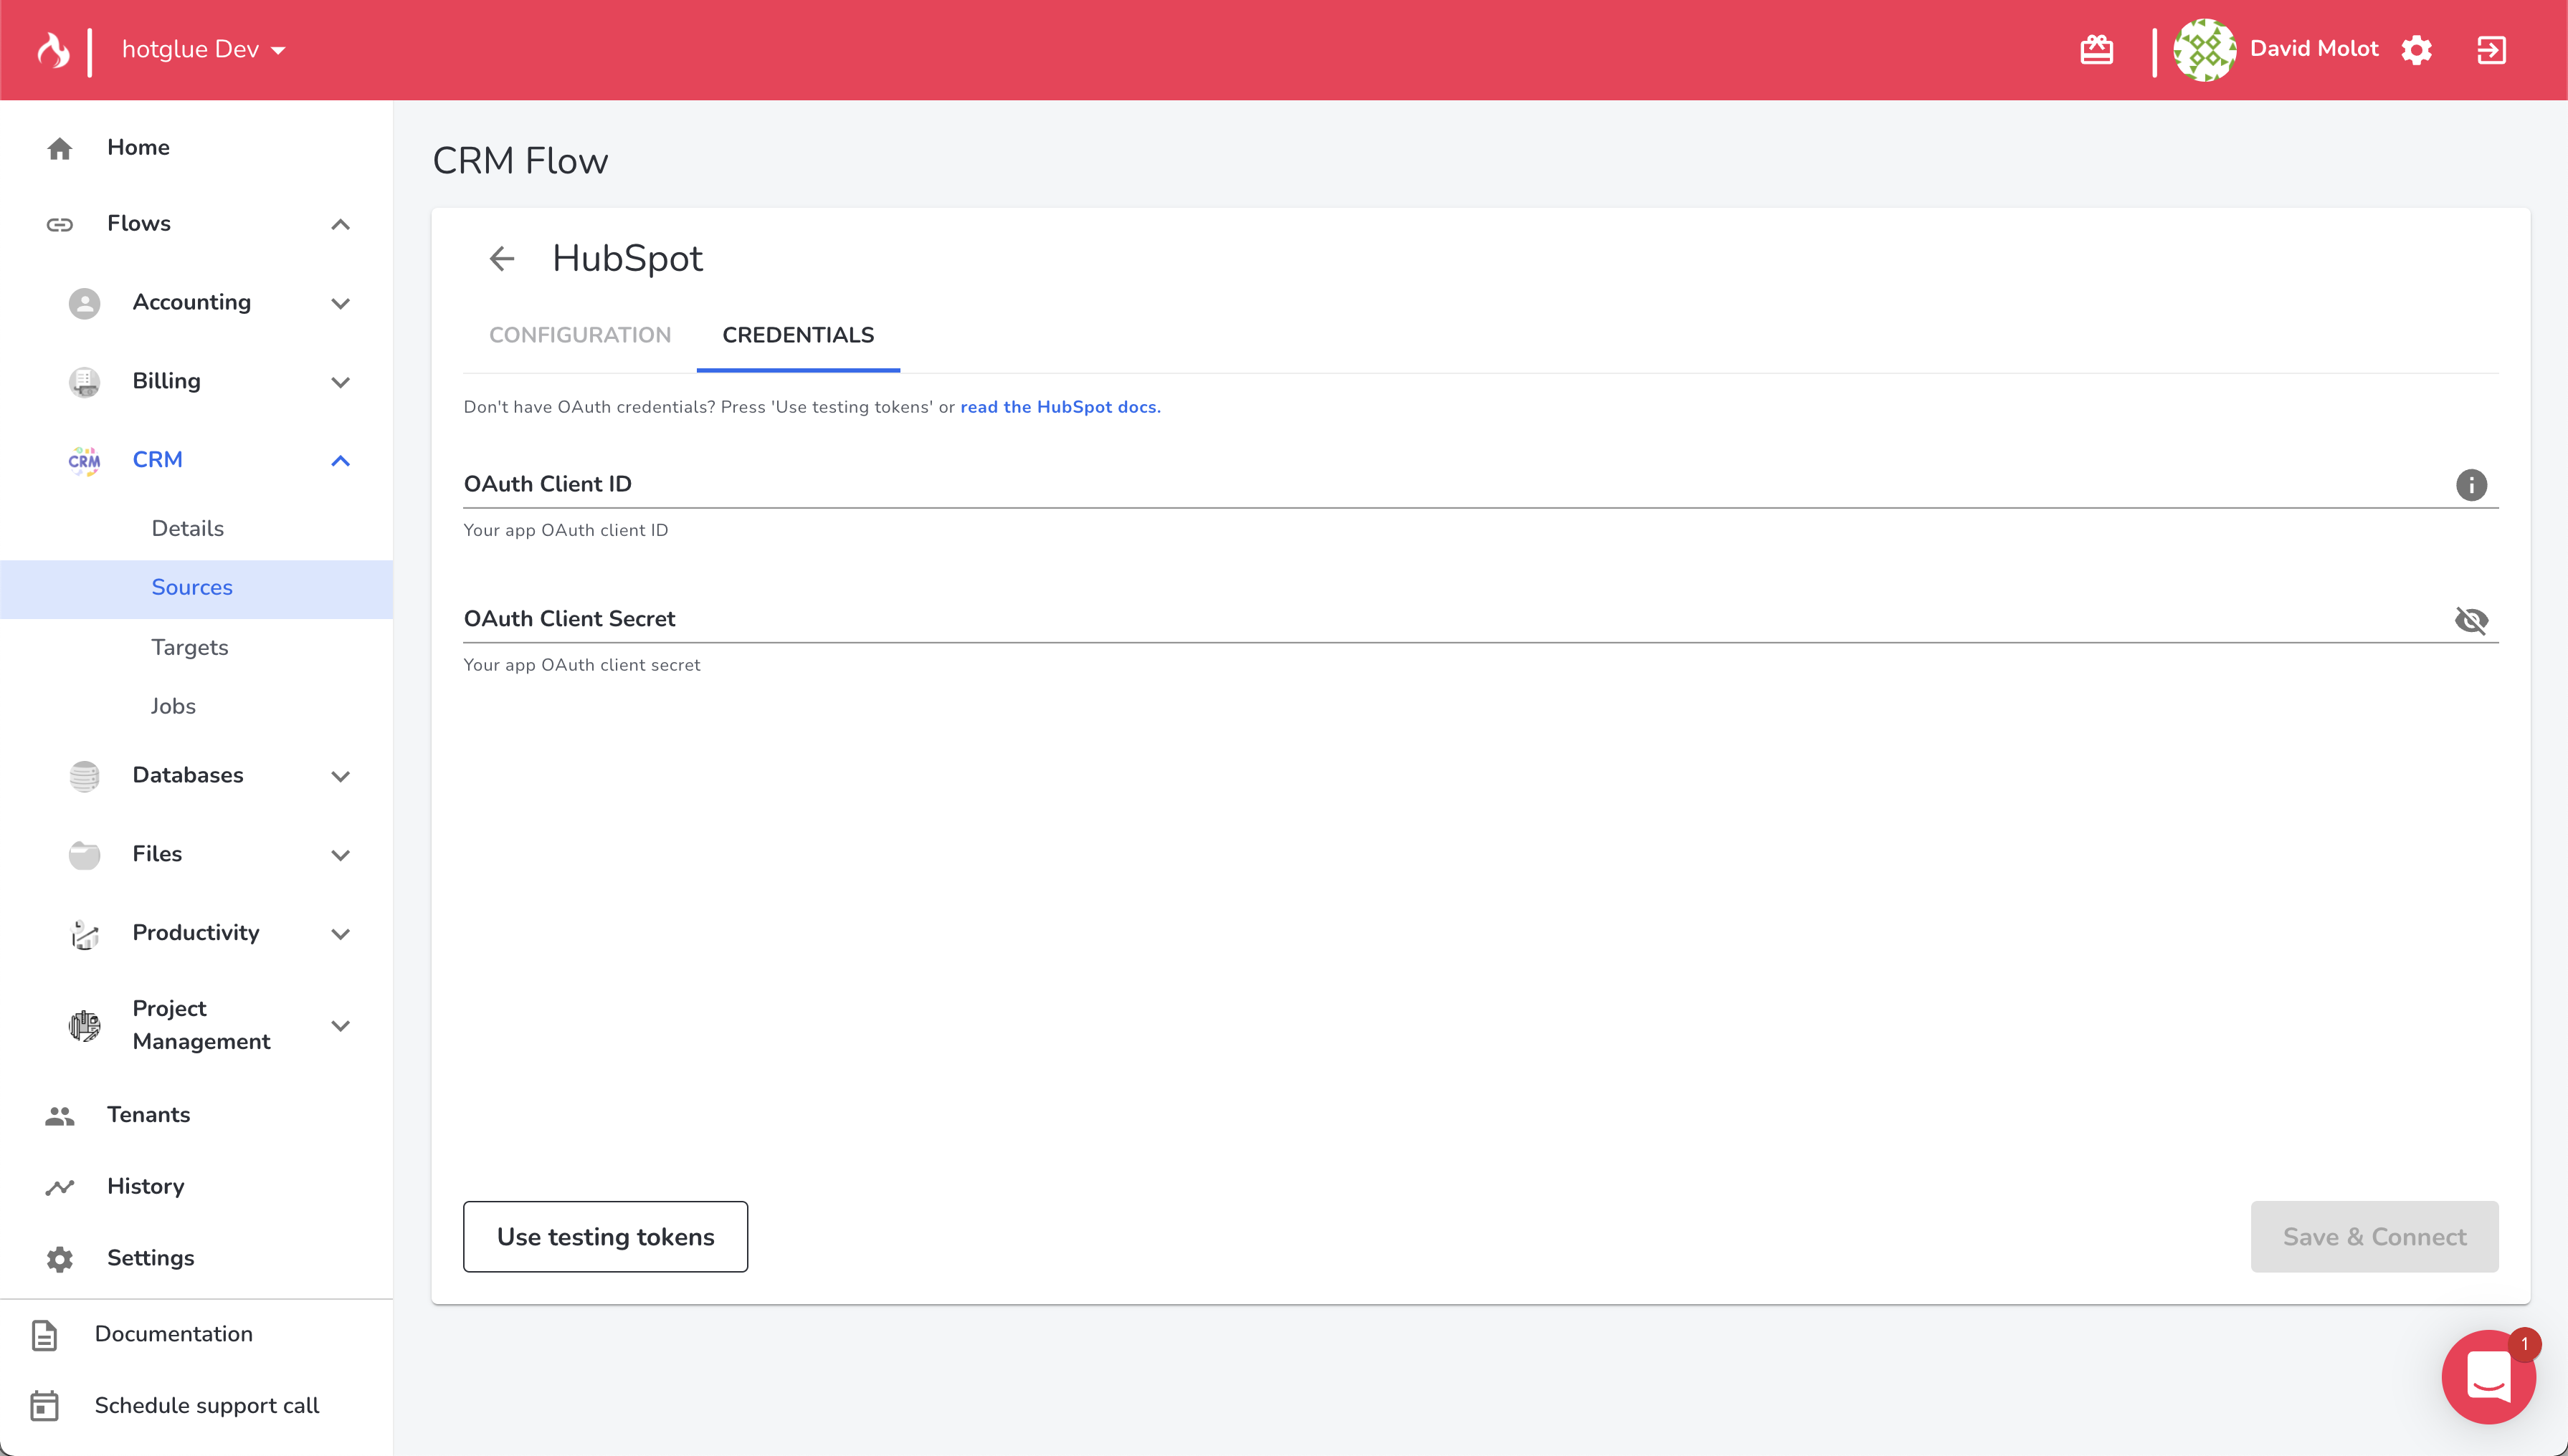Click the Accounting flow icon
The width and height of the screenshot is (2568, 1456).
pyautogui.click(x=84, y=303)
